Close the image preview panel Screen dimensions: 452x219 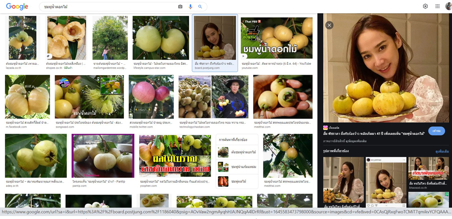[x=329, y=25]
